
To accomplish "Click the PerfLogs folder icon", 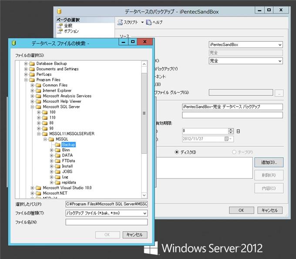I will (32, 74).
